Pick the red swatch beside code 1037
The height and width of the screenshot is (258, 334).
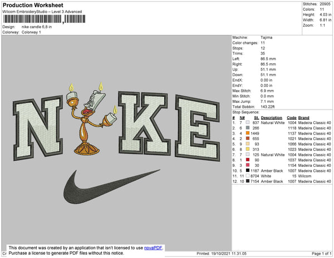248,160
